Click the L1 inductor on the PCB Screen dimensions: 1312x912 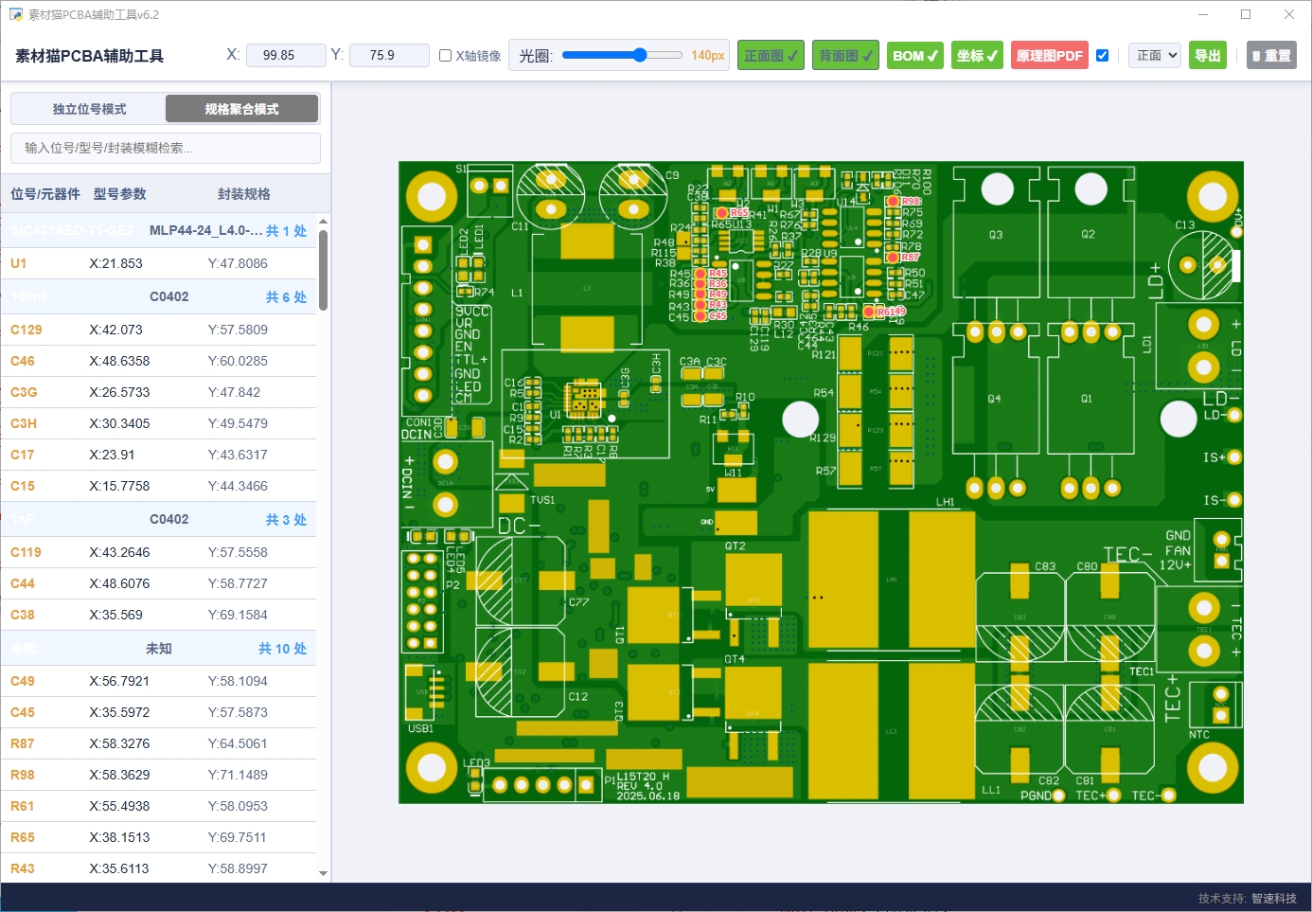tap(587, 289)
